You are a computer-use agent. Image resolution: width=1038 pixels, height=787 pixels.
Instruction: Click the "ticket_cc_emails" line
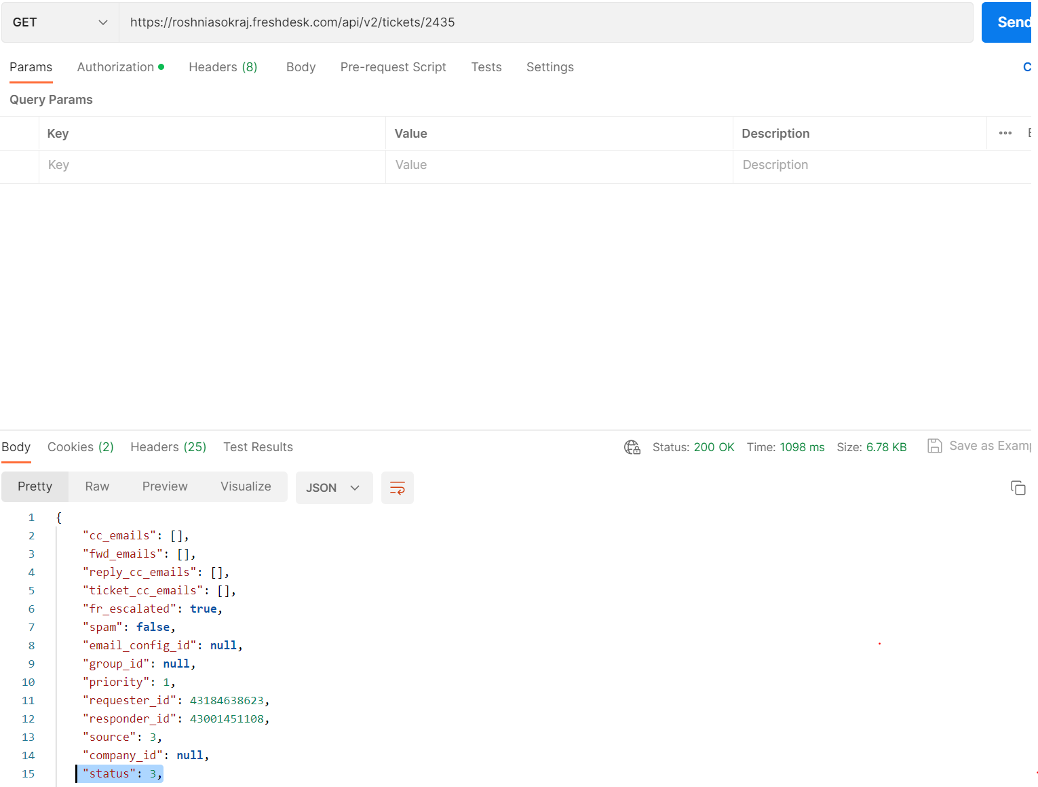[159, 591]
